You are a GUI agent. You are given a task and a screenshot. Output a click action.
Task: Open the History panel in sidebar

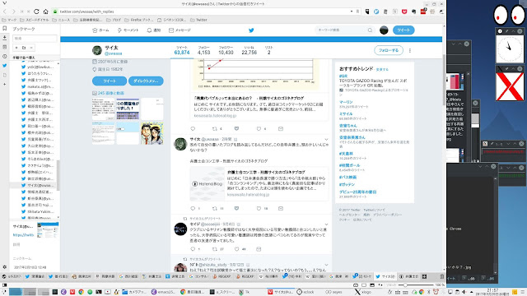click(x=4, y=57)
